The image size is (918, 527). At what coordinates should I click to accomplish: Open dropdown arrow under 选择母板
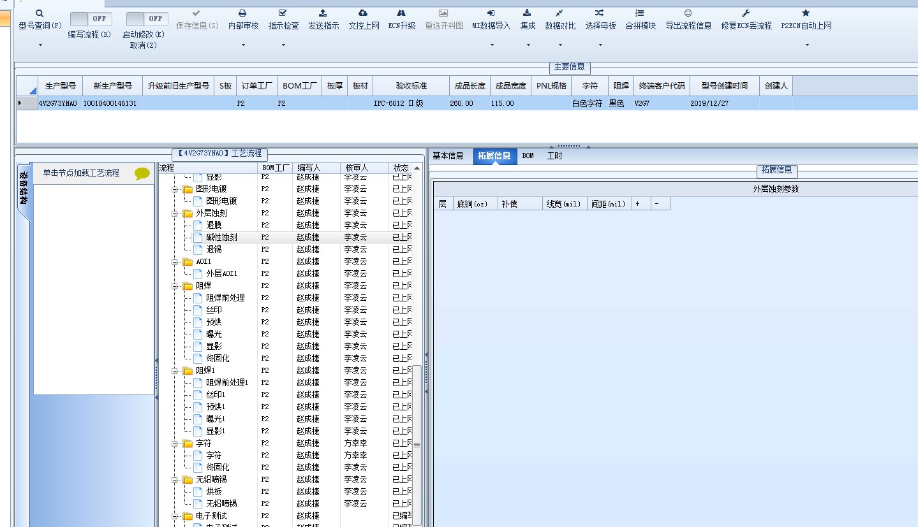tap(600, 45)
